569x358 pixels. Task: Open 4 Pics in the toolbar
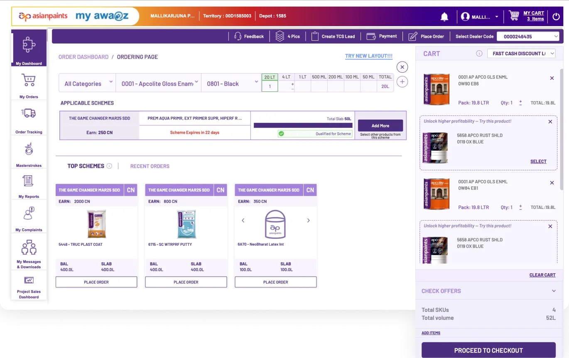pyautogui.click(x=287, y=37)
